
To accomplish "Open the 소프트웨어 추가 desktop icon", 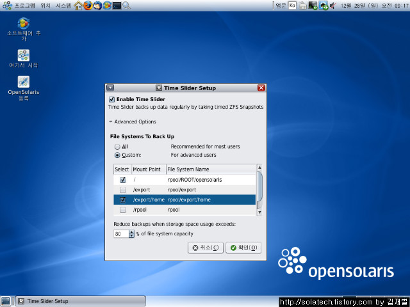I will (x=24, y=29).
